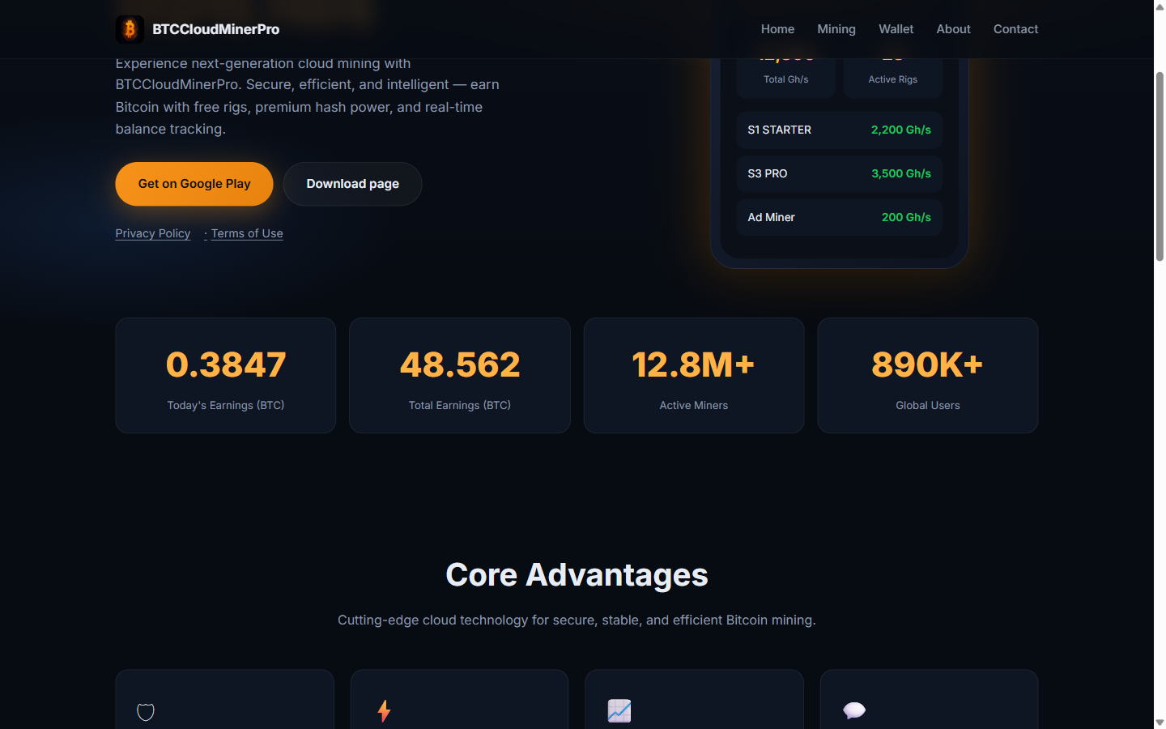Click the scroll up arrow on scrollbar
Viewport: 1166px width, 729px height.
(1160, 6)
